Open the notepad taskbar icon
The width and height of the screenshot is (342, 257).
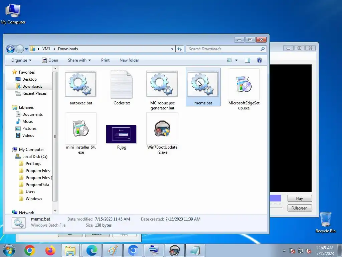point(195,250)
